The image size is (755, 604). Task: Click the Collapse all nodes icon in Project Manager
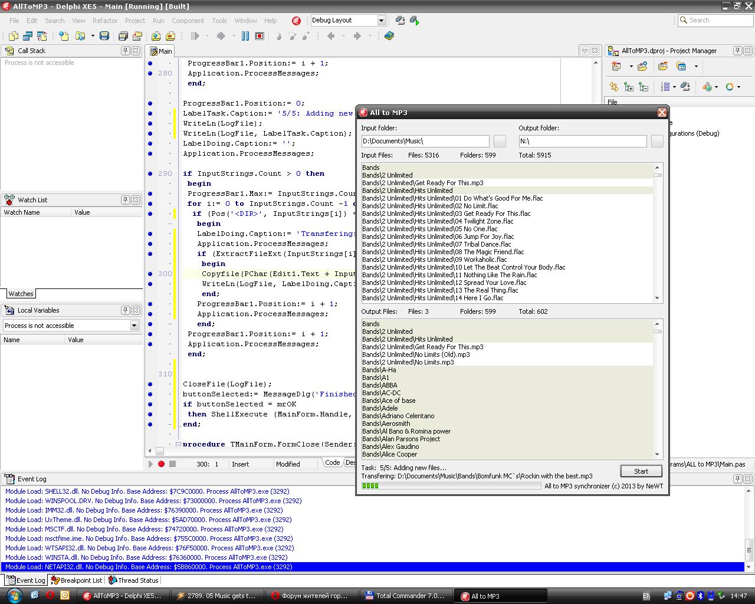643,87
